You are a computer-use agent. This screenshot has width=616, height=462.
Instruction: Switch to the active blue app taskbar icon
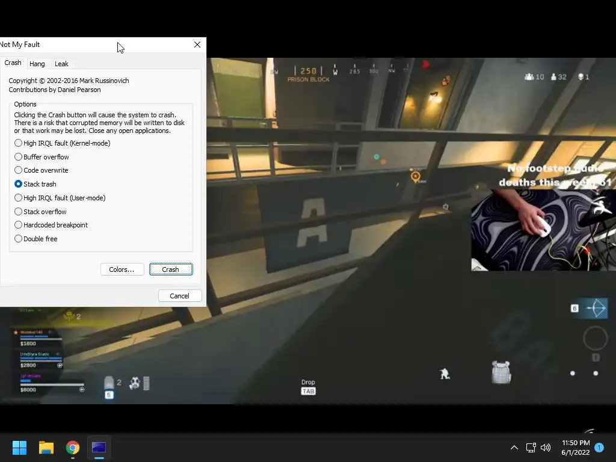click(x=99, y=448)
